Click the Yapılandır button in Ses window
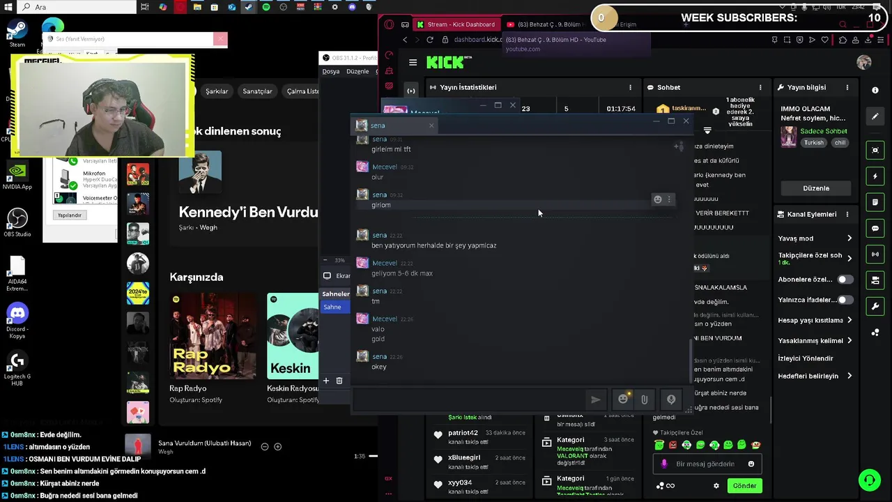 tap(70, 215)
